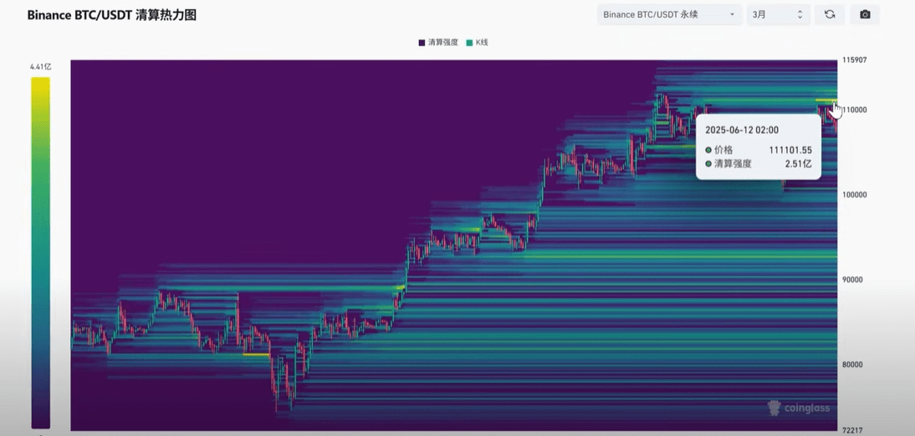
Task: Open the 3月 time range selector
Action: coord(778,14)
